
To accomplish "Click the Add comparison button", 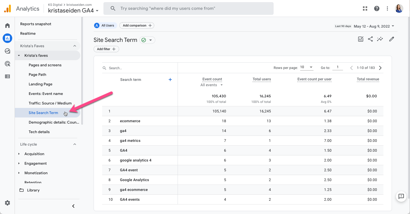I will coord(137,25).
